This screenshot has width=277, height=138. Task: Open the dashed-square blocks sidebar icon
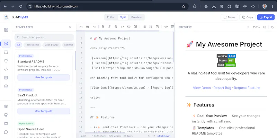(6, 52)
